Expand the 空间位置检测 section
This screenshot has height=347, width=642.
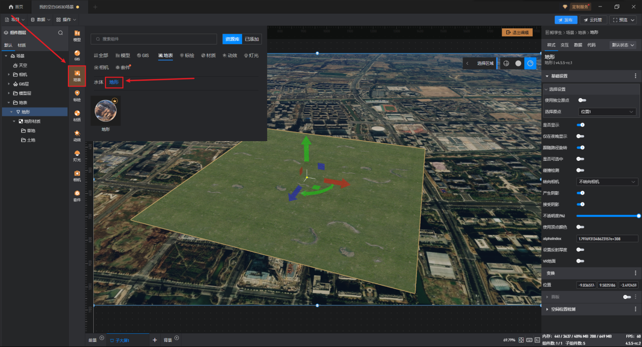point(547,309)
